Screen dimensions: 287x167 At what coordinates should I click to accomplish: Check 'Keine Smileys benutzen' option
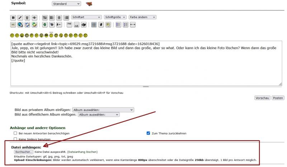click(15, 139)
